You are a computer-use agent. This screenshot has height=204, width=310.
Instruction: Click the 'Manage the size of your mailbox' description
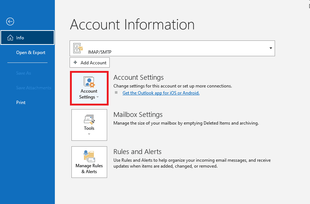click(186, 123)
